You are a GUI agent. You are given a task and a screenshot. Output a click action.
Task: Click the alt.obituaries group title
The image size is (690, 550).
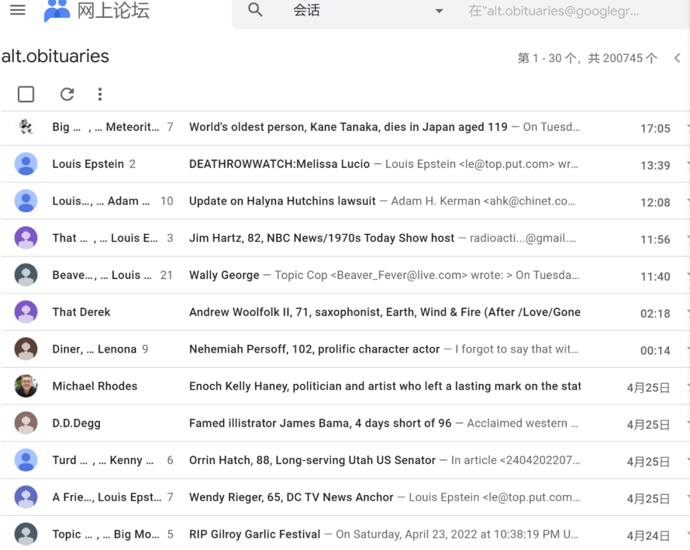click(x=55, y=56)
